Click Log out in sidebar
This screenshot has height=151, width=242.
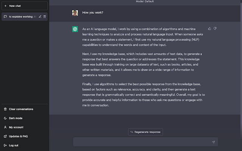click(25, 145)
